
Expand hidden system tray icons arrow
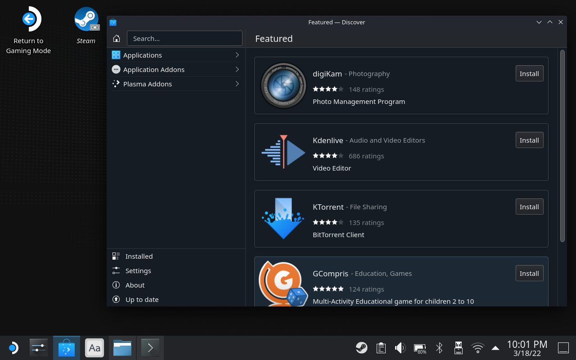(495, 348)
